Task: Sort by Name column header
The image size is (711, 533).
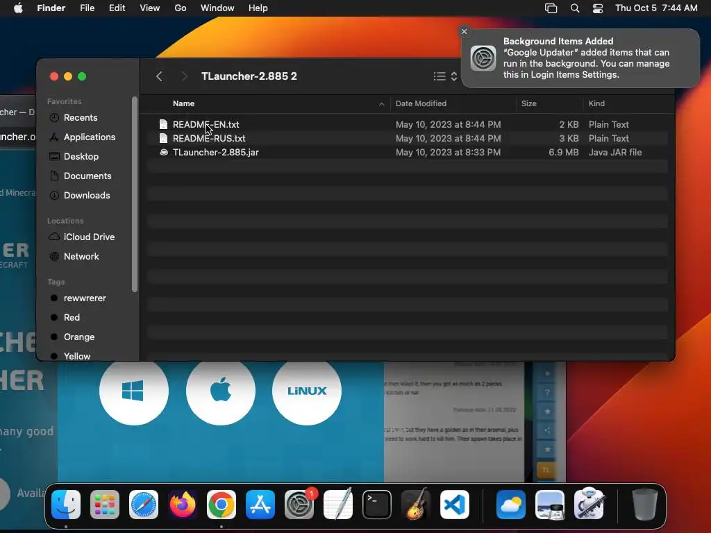Action: (183, 103)
